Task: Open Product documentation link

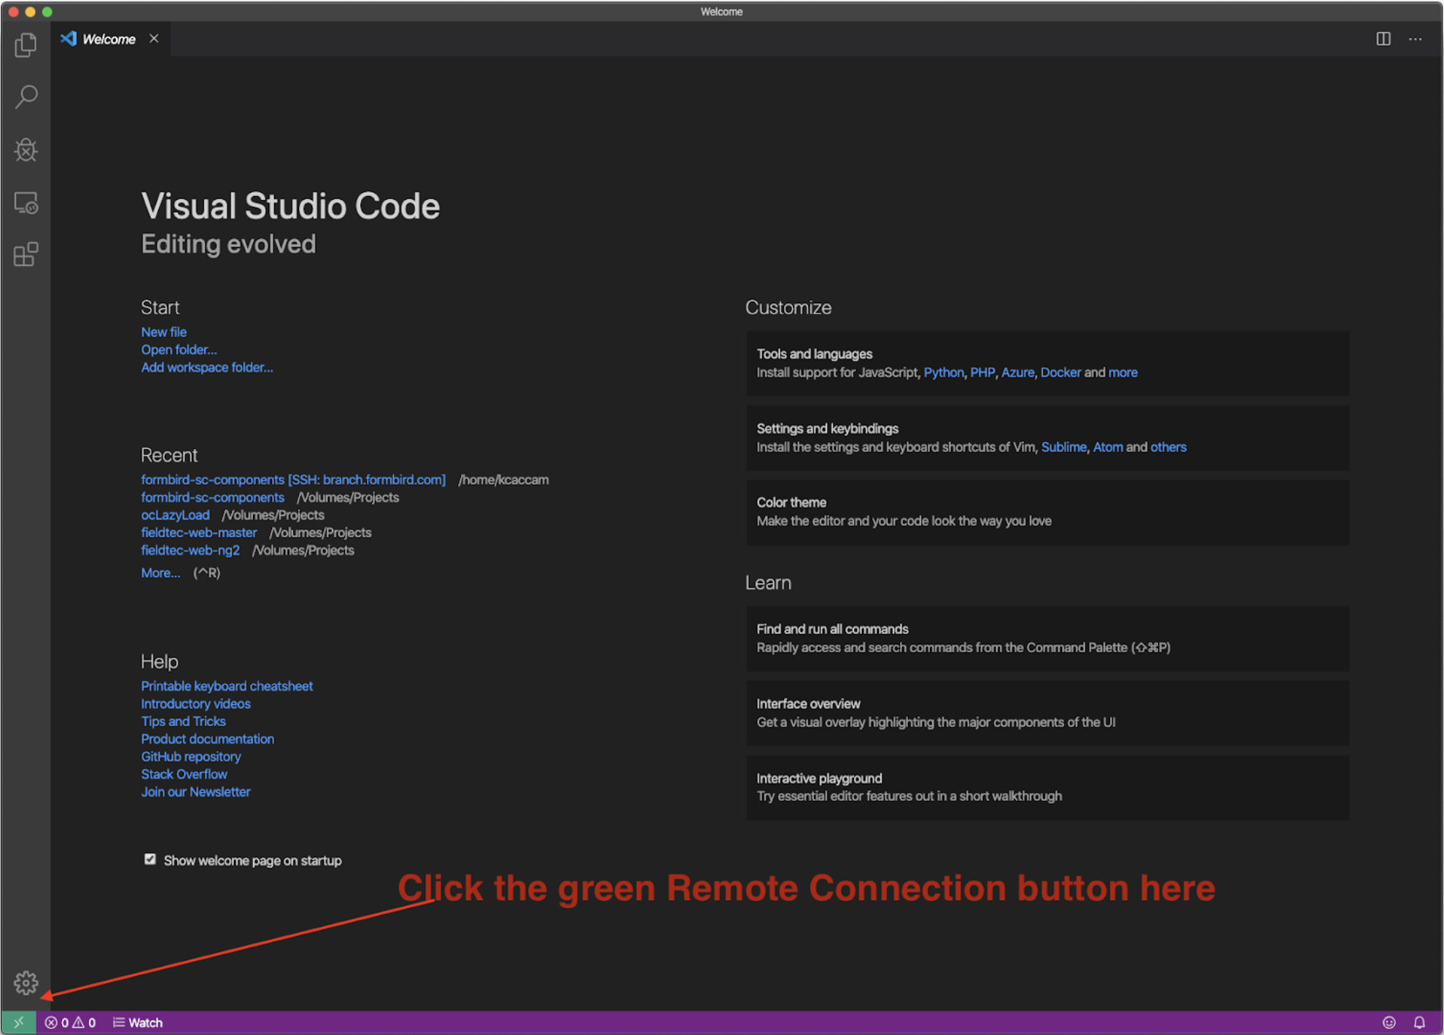Action: [x=207, y=739]
